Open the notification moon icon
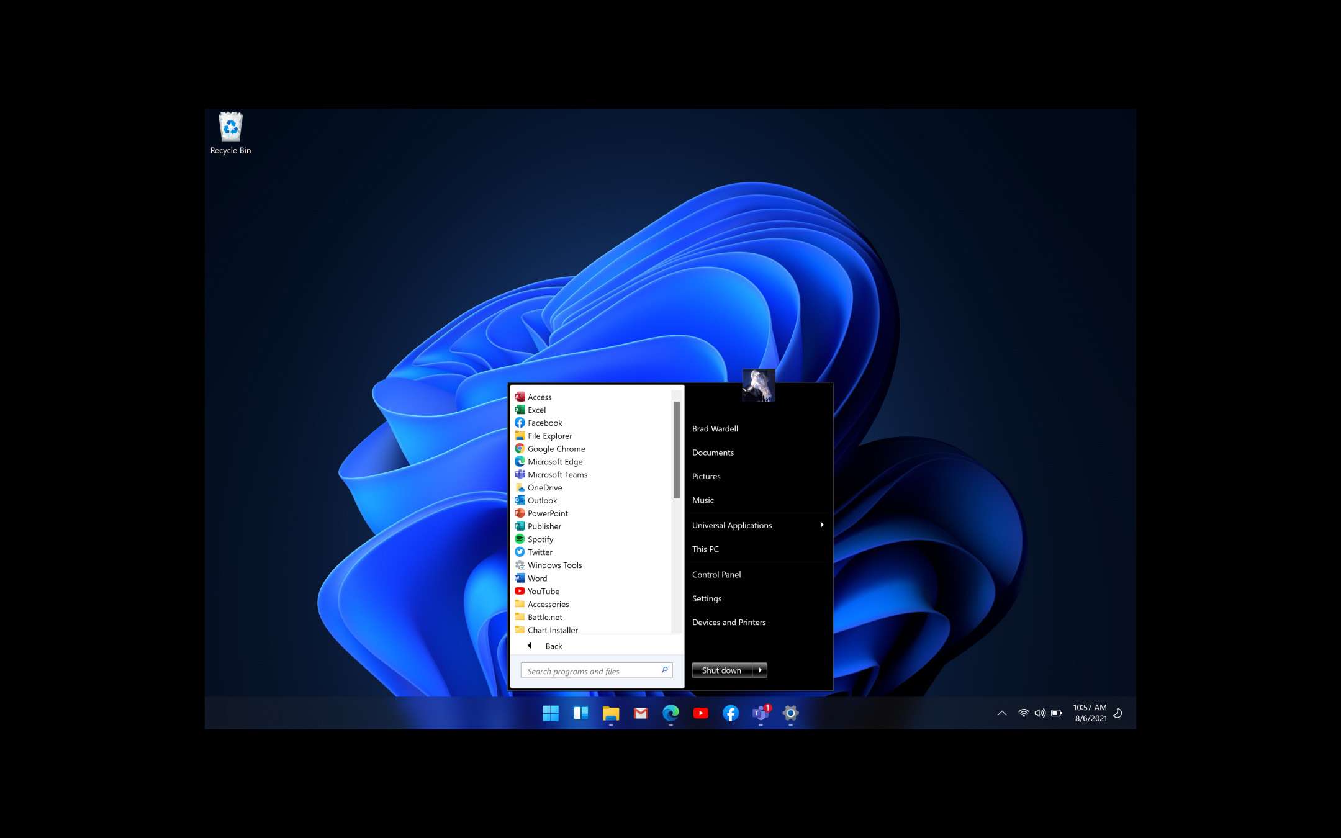1341x838 pixels. 1117,713
